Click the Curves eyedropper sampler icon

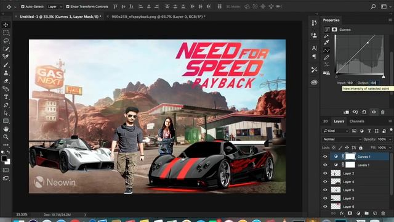point(326,43)
